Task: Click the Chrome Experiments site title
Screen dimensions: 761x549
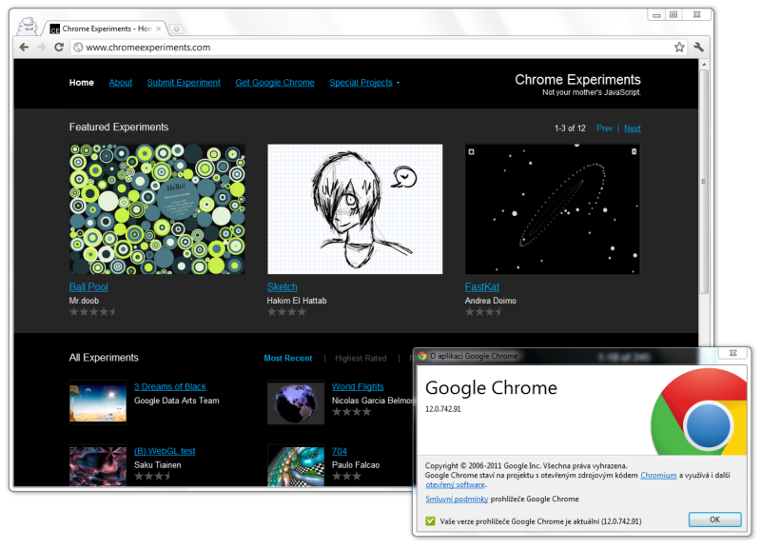Action: pyautogui.click(x=577, y=80)
